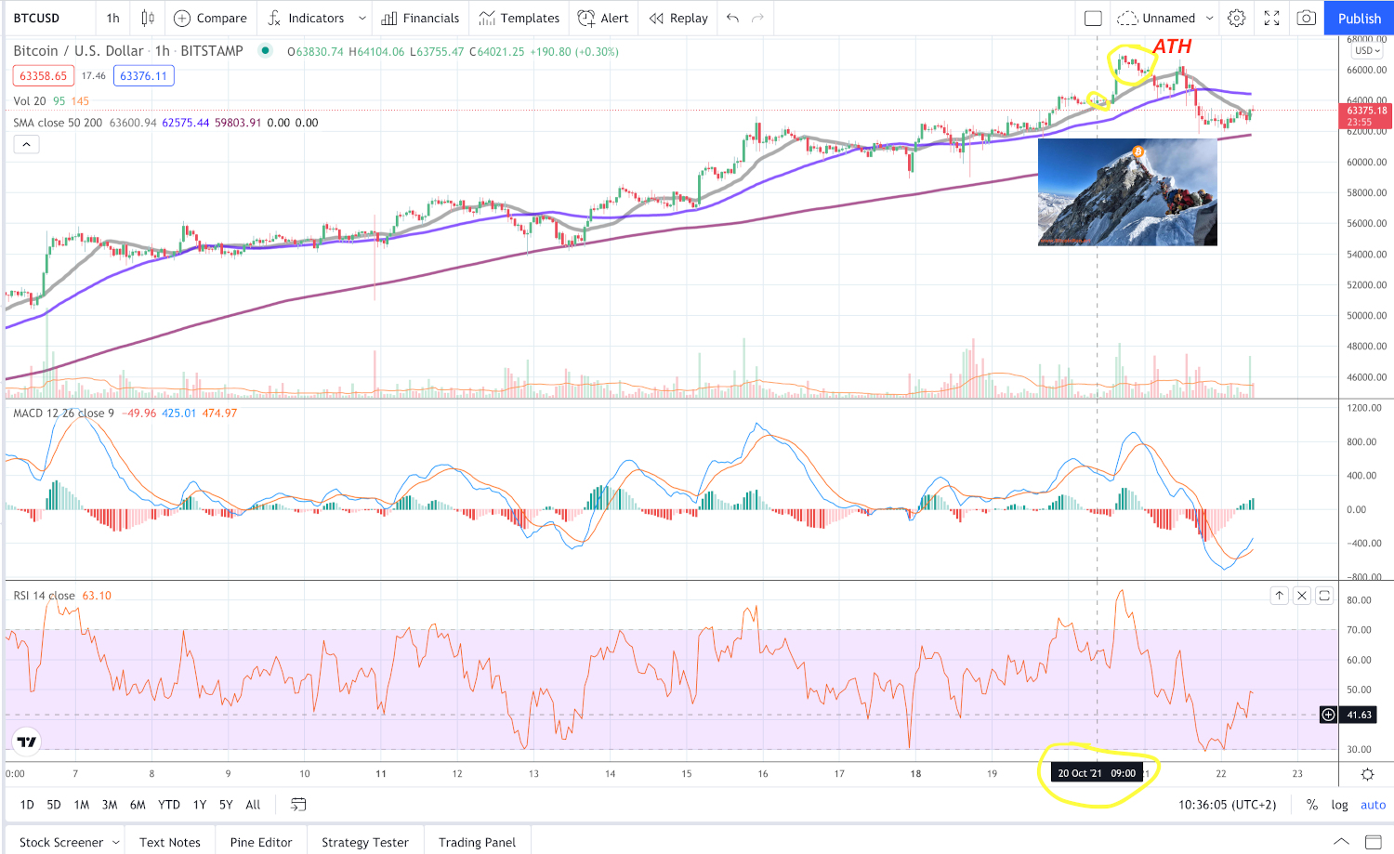1394x854 pixels.
Task: Set range to All
Action: pos(253,805)
